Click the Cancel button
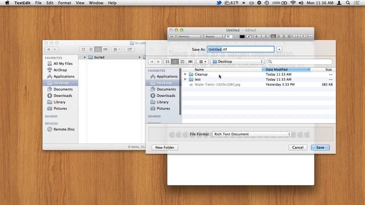Image resolution: width=365 pixels, height=205 pixels. tap(298, 147)
